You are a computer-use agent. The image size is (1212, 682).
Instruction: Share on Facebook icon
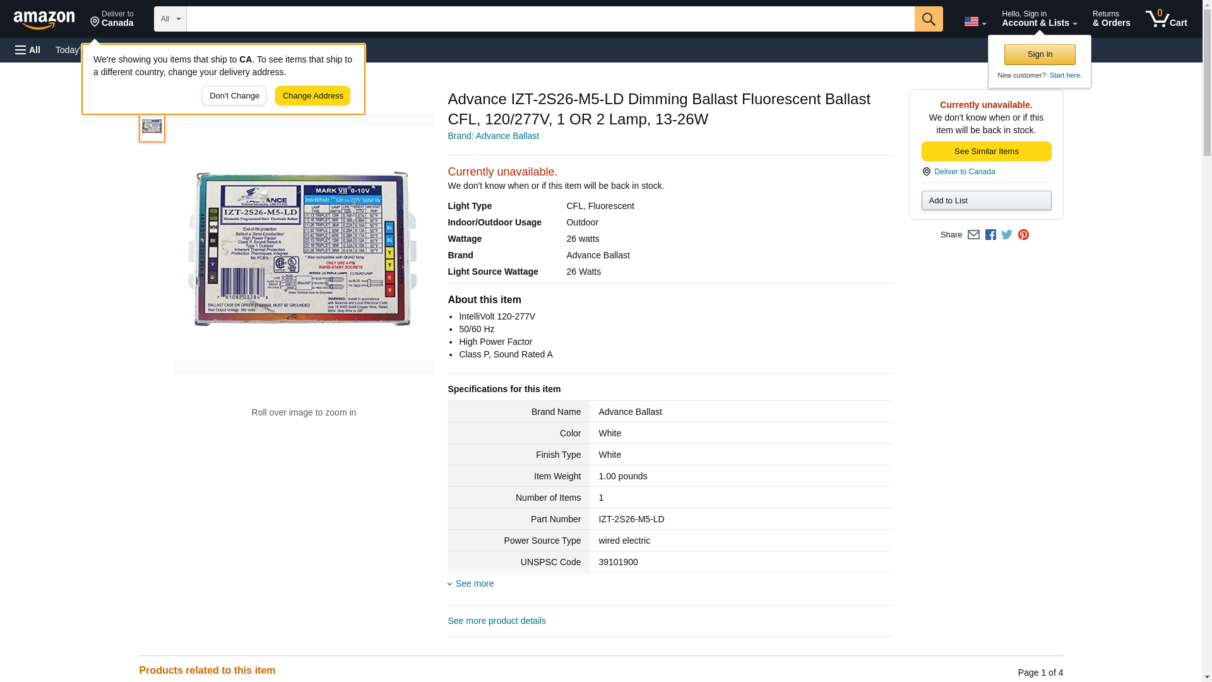pyautogui.click(x=990, y=235)
